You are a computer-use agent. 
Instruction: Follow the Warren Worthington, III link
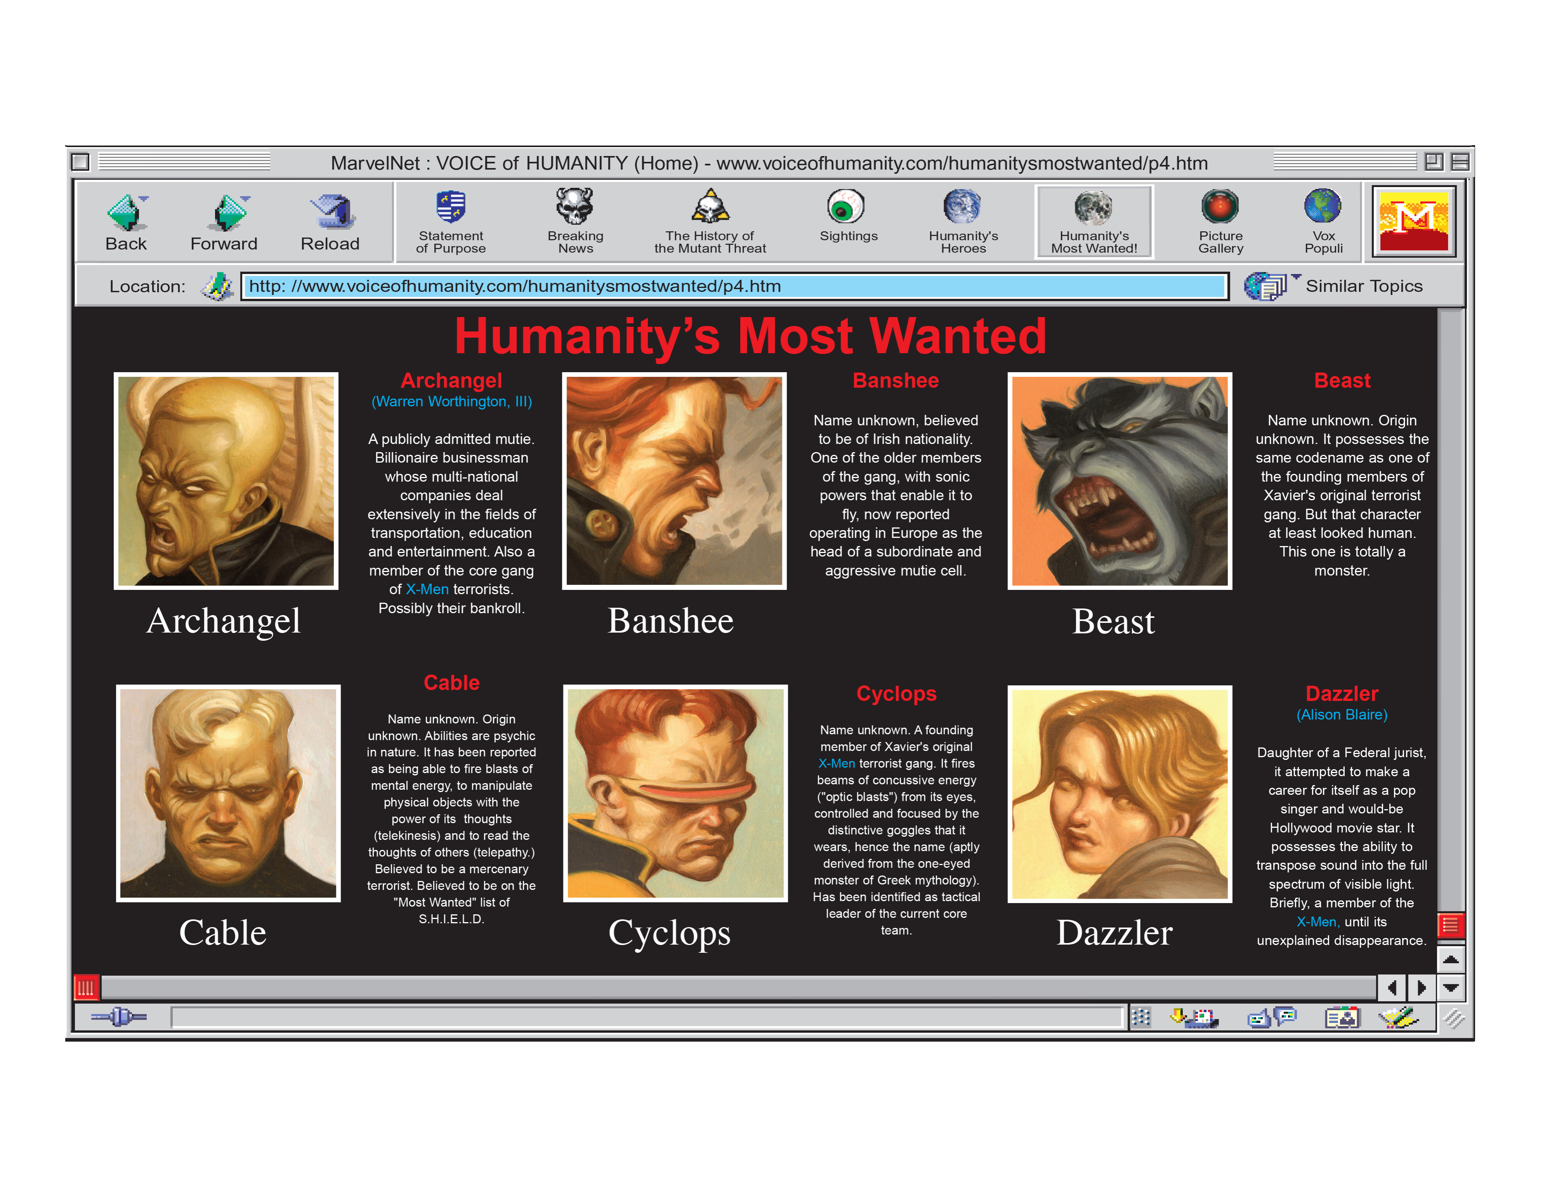tap(451, 402)
